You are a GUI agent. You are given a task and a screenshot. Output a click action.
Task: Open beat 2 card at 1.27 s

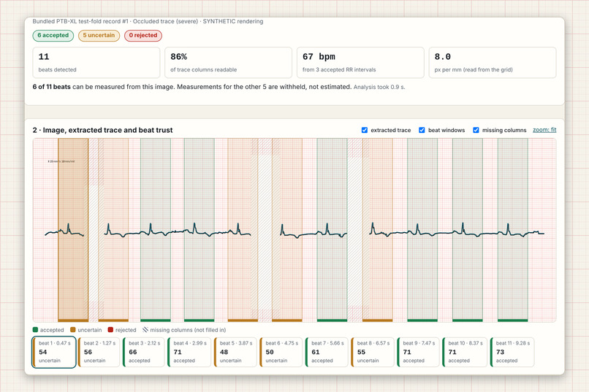coord(99,352)
